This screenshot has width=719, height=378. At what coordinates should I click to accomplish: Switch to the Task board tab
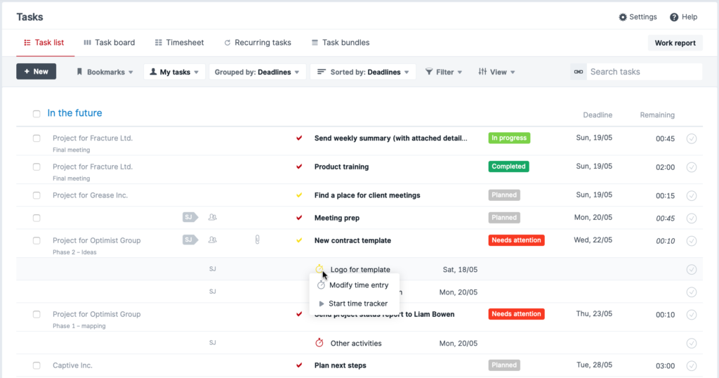(109, 43)
